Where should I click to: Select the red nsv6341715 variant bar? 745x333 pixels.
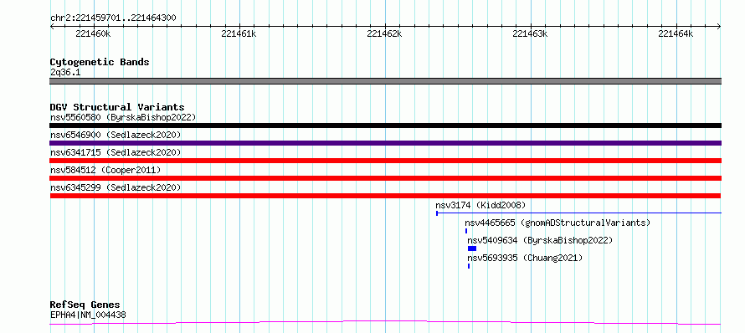tap(385, 161)
